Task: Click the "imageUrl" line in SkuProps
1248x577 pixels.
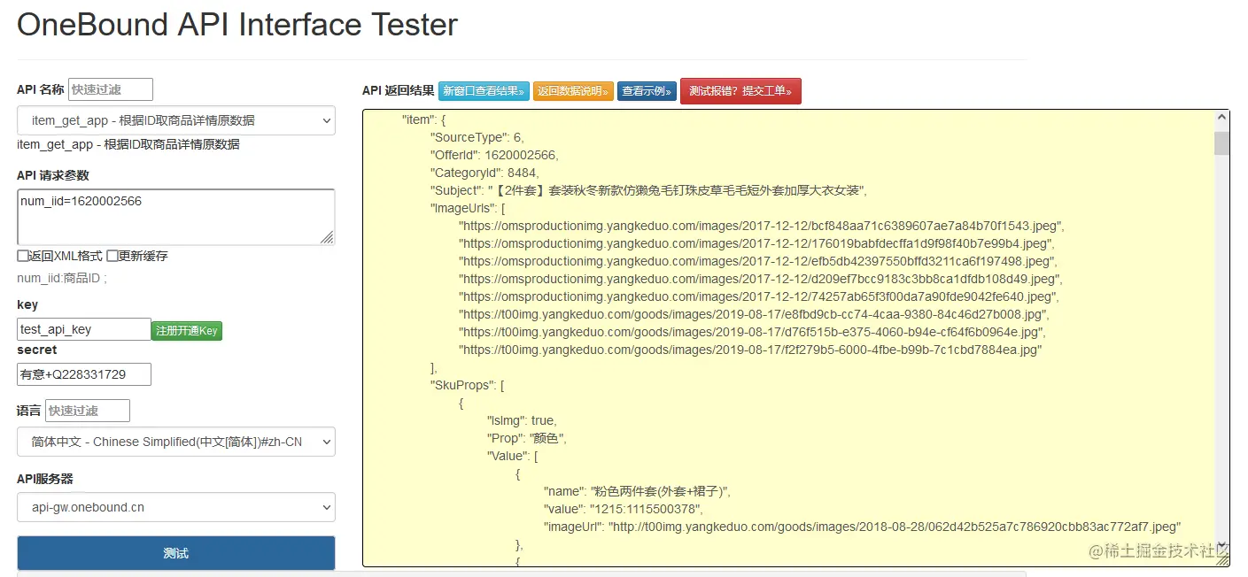Action: (863, 527)
